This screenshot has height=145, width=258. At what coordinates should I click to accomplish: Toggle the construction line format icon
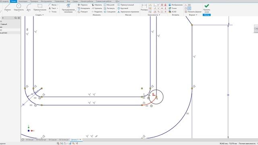click(x=186, y=5)
